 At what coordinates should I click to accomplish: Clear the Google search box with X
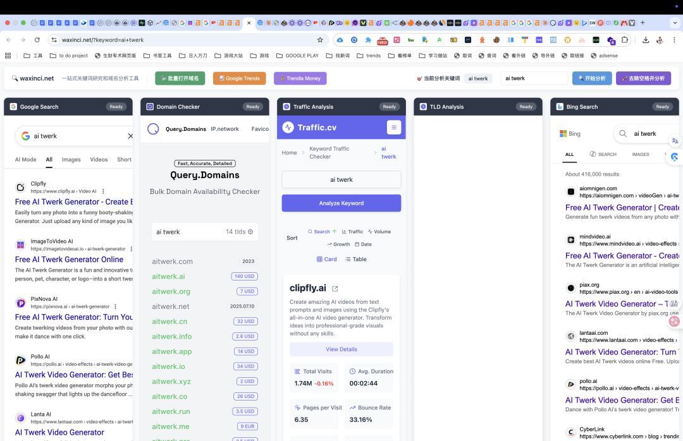click(130, 136)
